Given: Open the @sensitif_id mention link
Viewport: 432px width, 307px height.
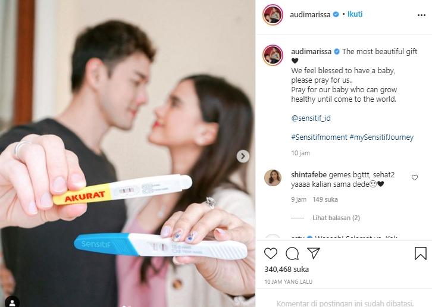Looking at the screenshot, I should click(x=311, y=118).
